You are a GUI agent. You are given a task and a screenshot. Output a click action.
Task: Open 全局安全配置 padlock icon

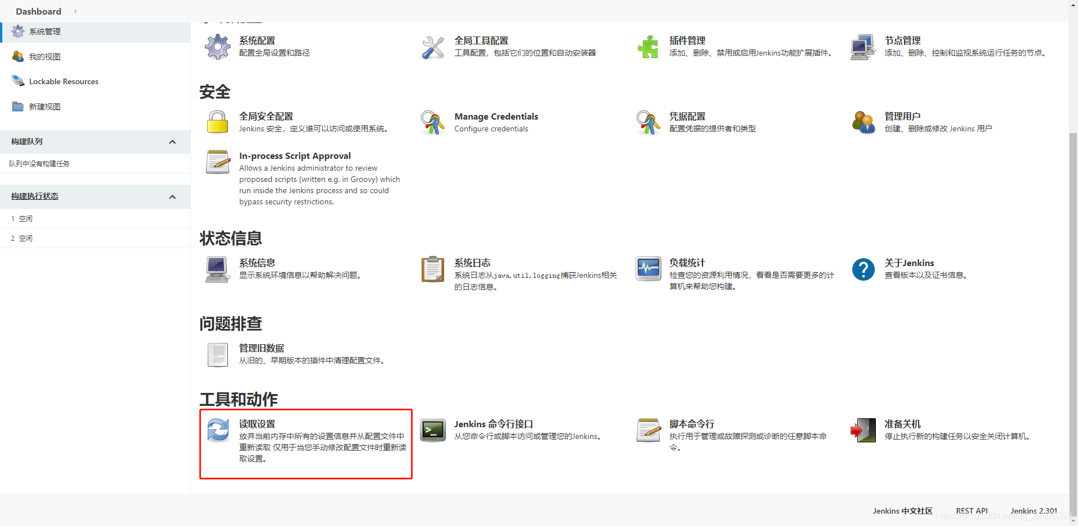click(x=217, y=122)
